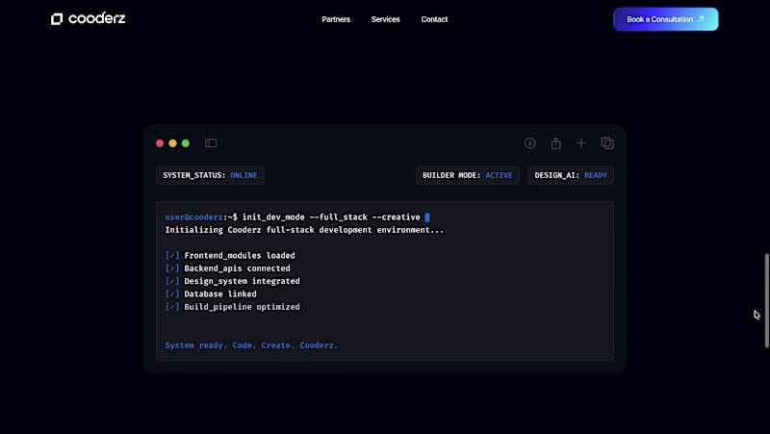Click the blue terminal cursor block

point(427,217)
